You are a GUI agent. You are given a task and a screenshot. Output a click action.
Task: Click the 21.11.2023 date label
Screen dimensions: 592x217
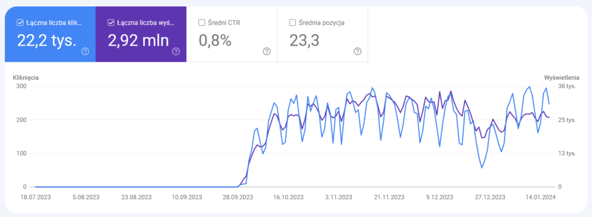[389, 197]
